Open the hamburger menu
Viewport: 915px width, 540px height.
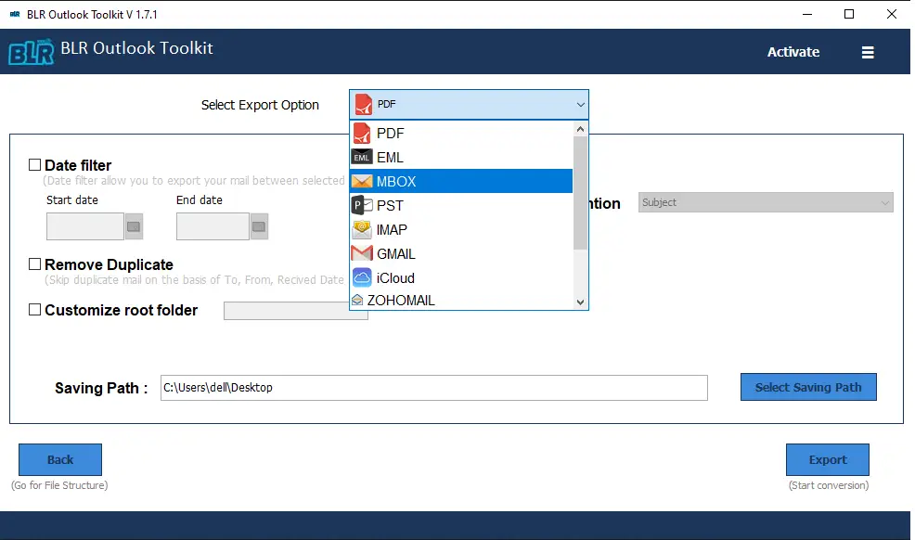[867, 52]
